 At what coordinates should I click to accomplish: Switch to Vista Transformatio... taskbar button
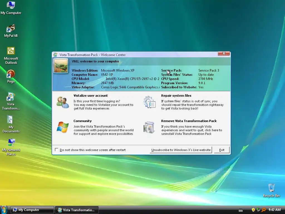coord(77,210)
